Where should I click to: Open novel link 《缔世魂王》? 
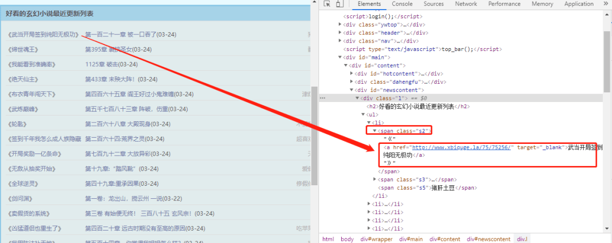(23, 49)
